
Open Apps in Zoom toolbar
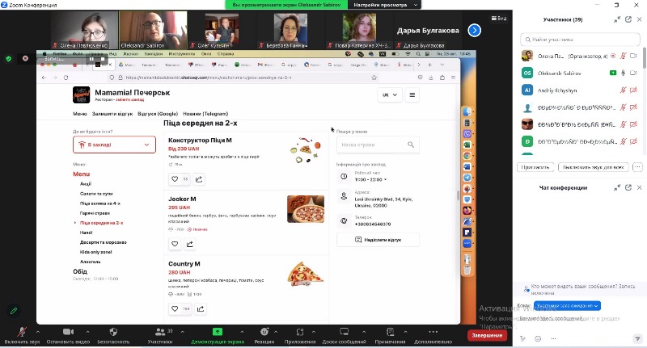tap(300, 332)
